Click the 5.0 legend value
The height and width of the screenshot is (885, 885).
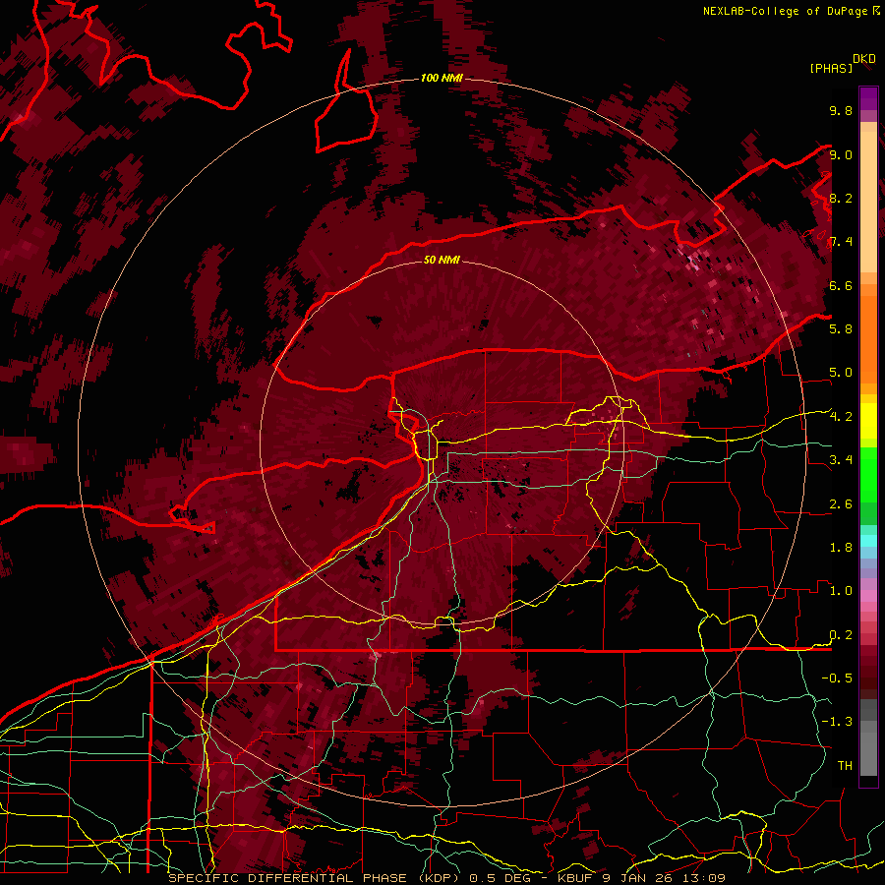841,373
